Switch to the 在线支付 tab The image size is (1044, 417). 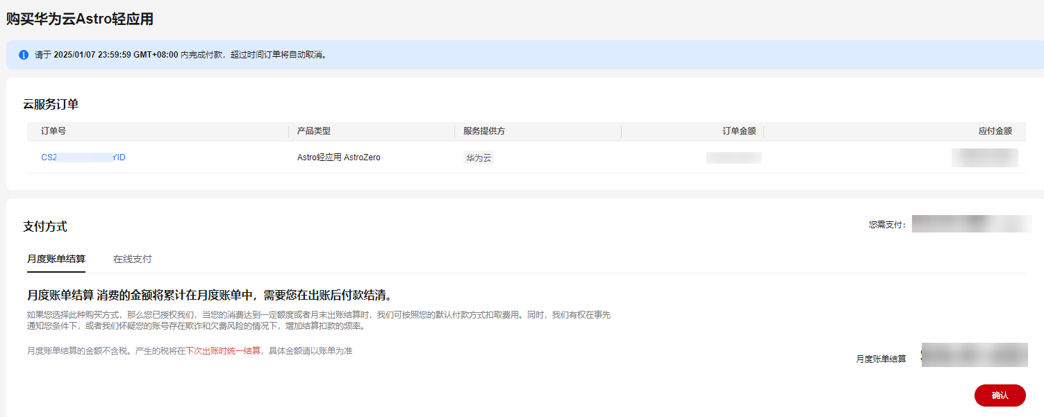pos(132,259)
